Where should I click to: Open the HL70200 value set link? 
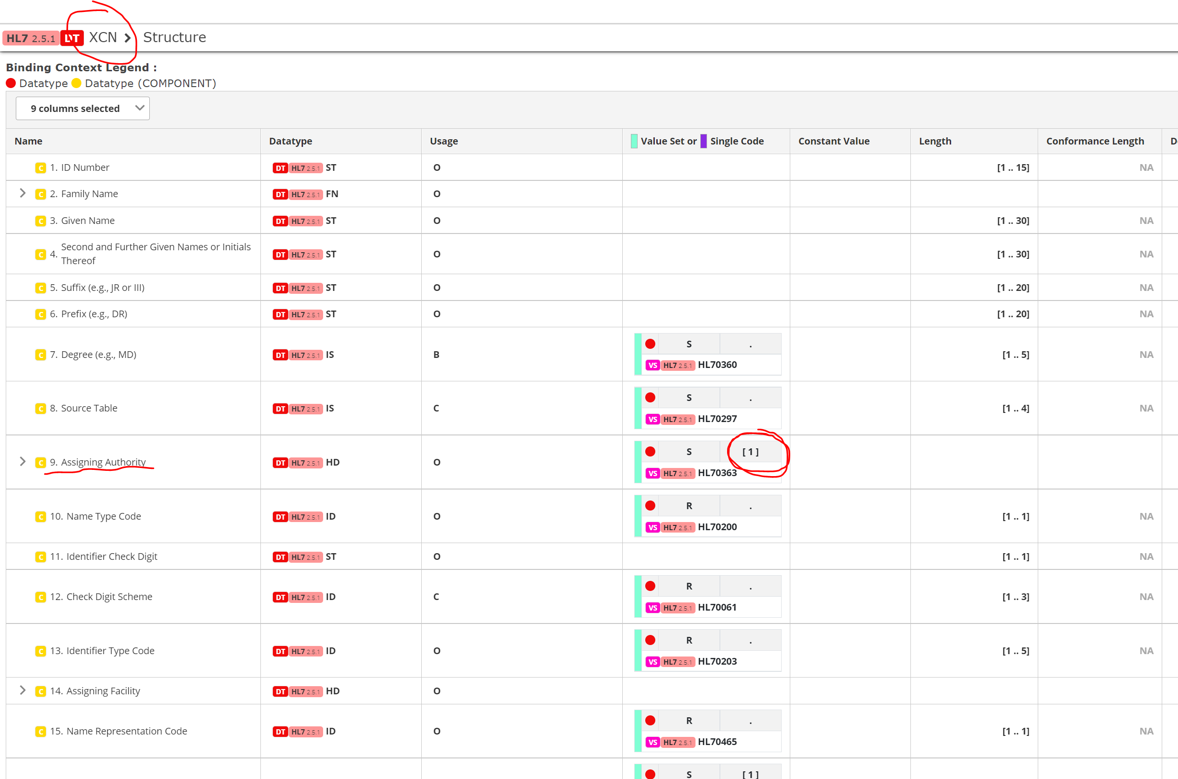(x=717, y=527)
